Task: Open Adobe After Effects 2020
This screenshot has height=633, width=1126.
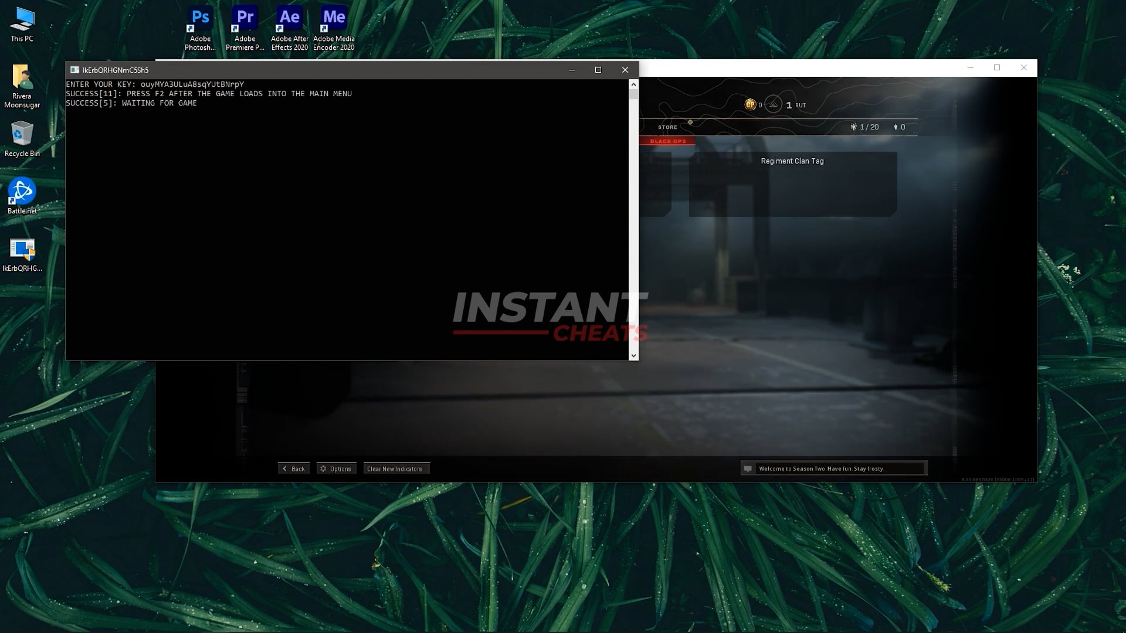Action: [x=289, y=18]
